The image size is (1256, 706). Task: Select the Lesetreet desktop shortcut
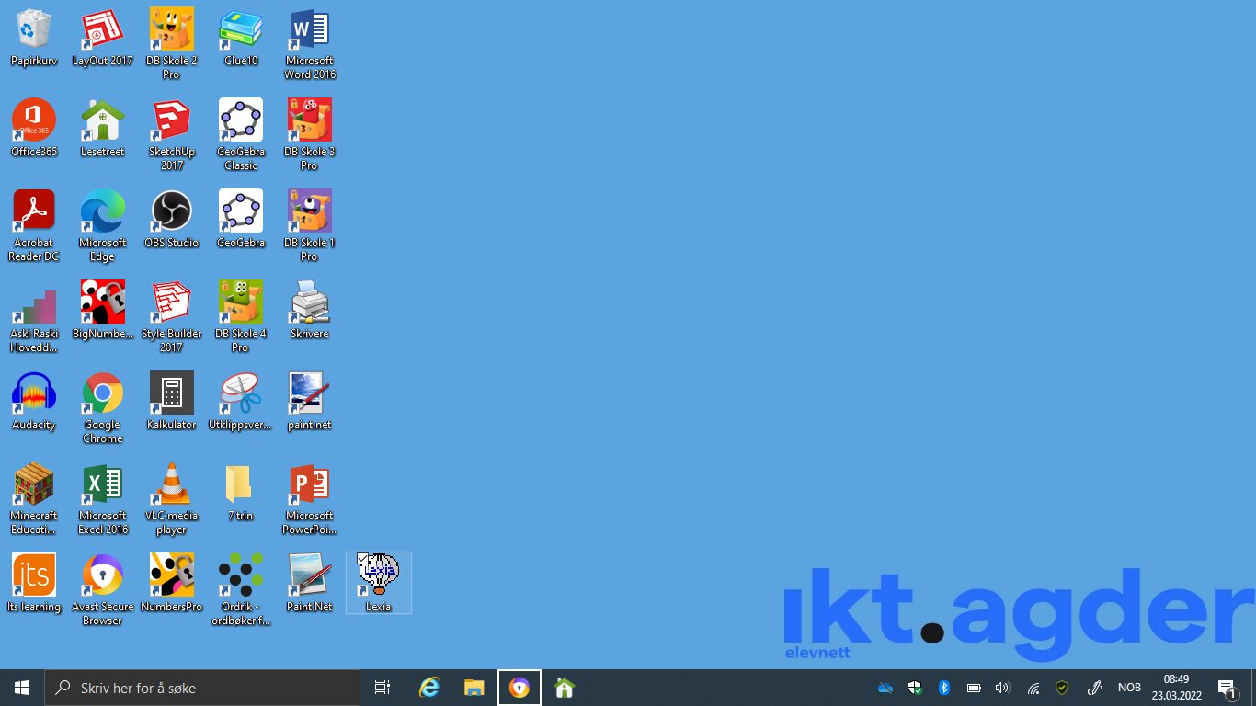[x=102, y=129]
